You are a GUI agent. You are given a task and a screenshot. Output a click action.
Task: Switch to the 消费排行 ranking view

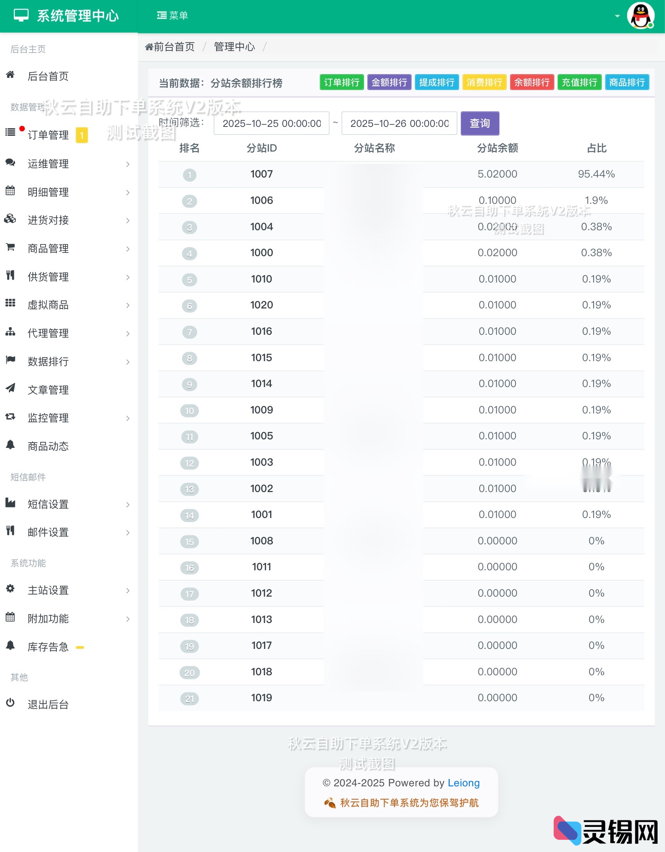[484, 82]
